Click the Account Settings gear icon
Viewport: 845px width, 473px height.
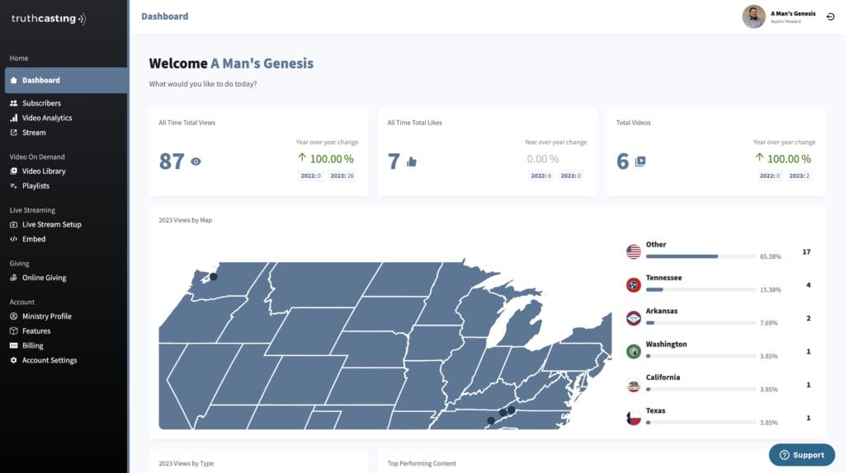click(13, 361)
